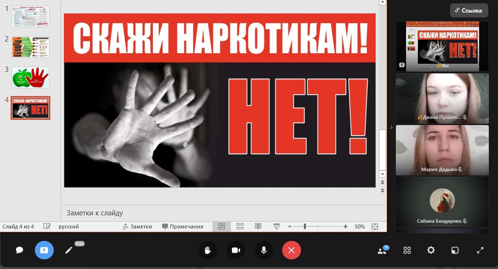Click the scroll down arrow of slide pane
498x269 pixels.
pyautogui.click(x=382, y=174)
